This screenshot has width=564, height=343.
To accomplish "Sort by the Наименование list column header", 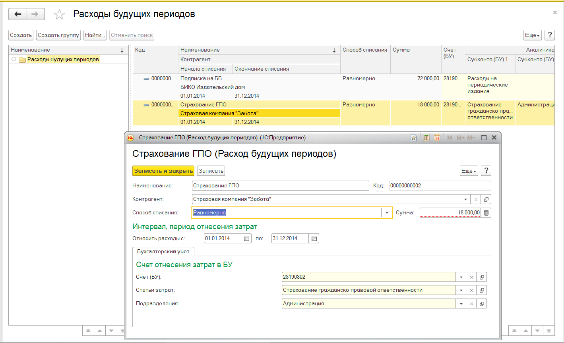I will point(259,50).
